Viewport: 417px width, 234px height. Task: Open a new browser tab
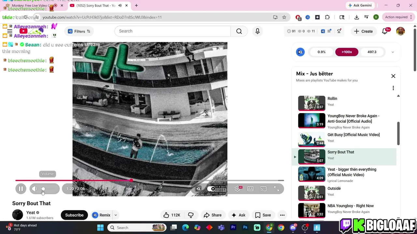click(x=136, y=6)
